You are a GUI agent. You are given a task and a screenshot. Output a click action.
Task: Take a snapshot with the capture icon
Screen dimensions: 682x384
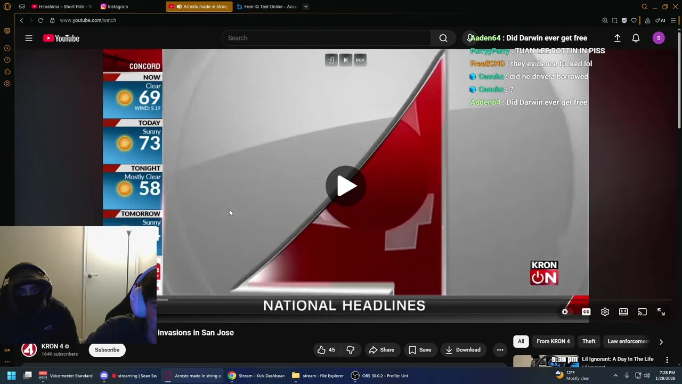[614, 20]
